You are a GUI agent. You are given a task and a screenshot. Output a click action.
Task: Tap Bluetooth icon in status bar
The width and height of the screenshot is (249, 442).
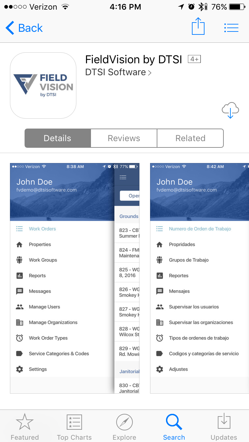[201, 7]
